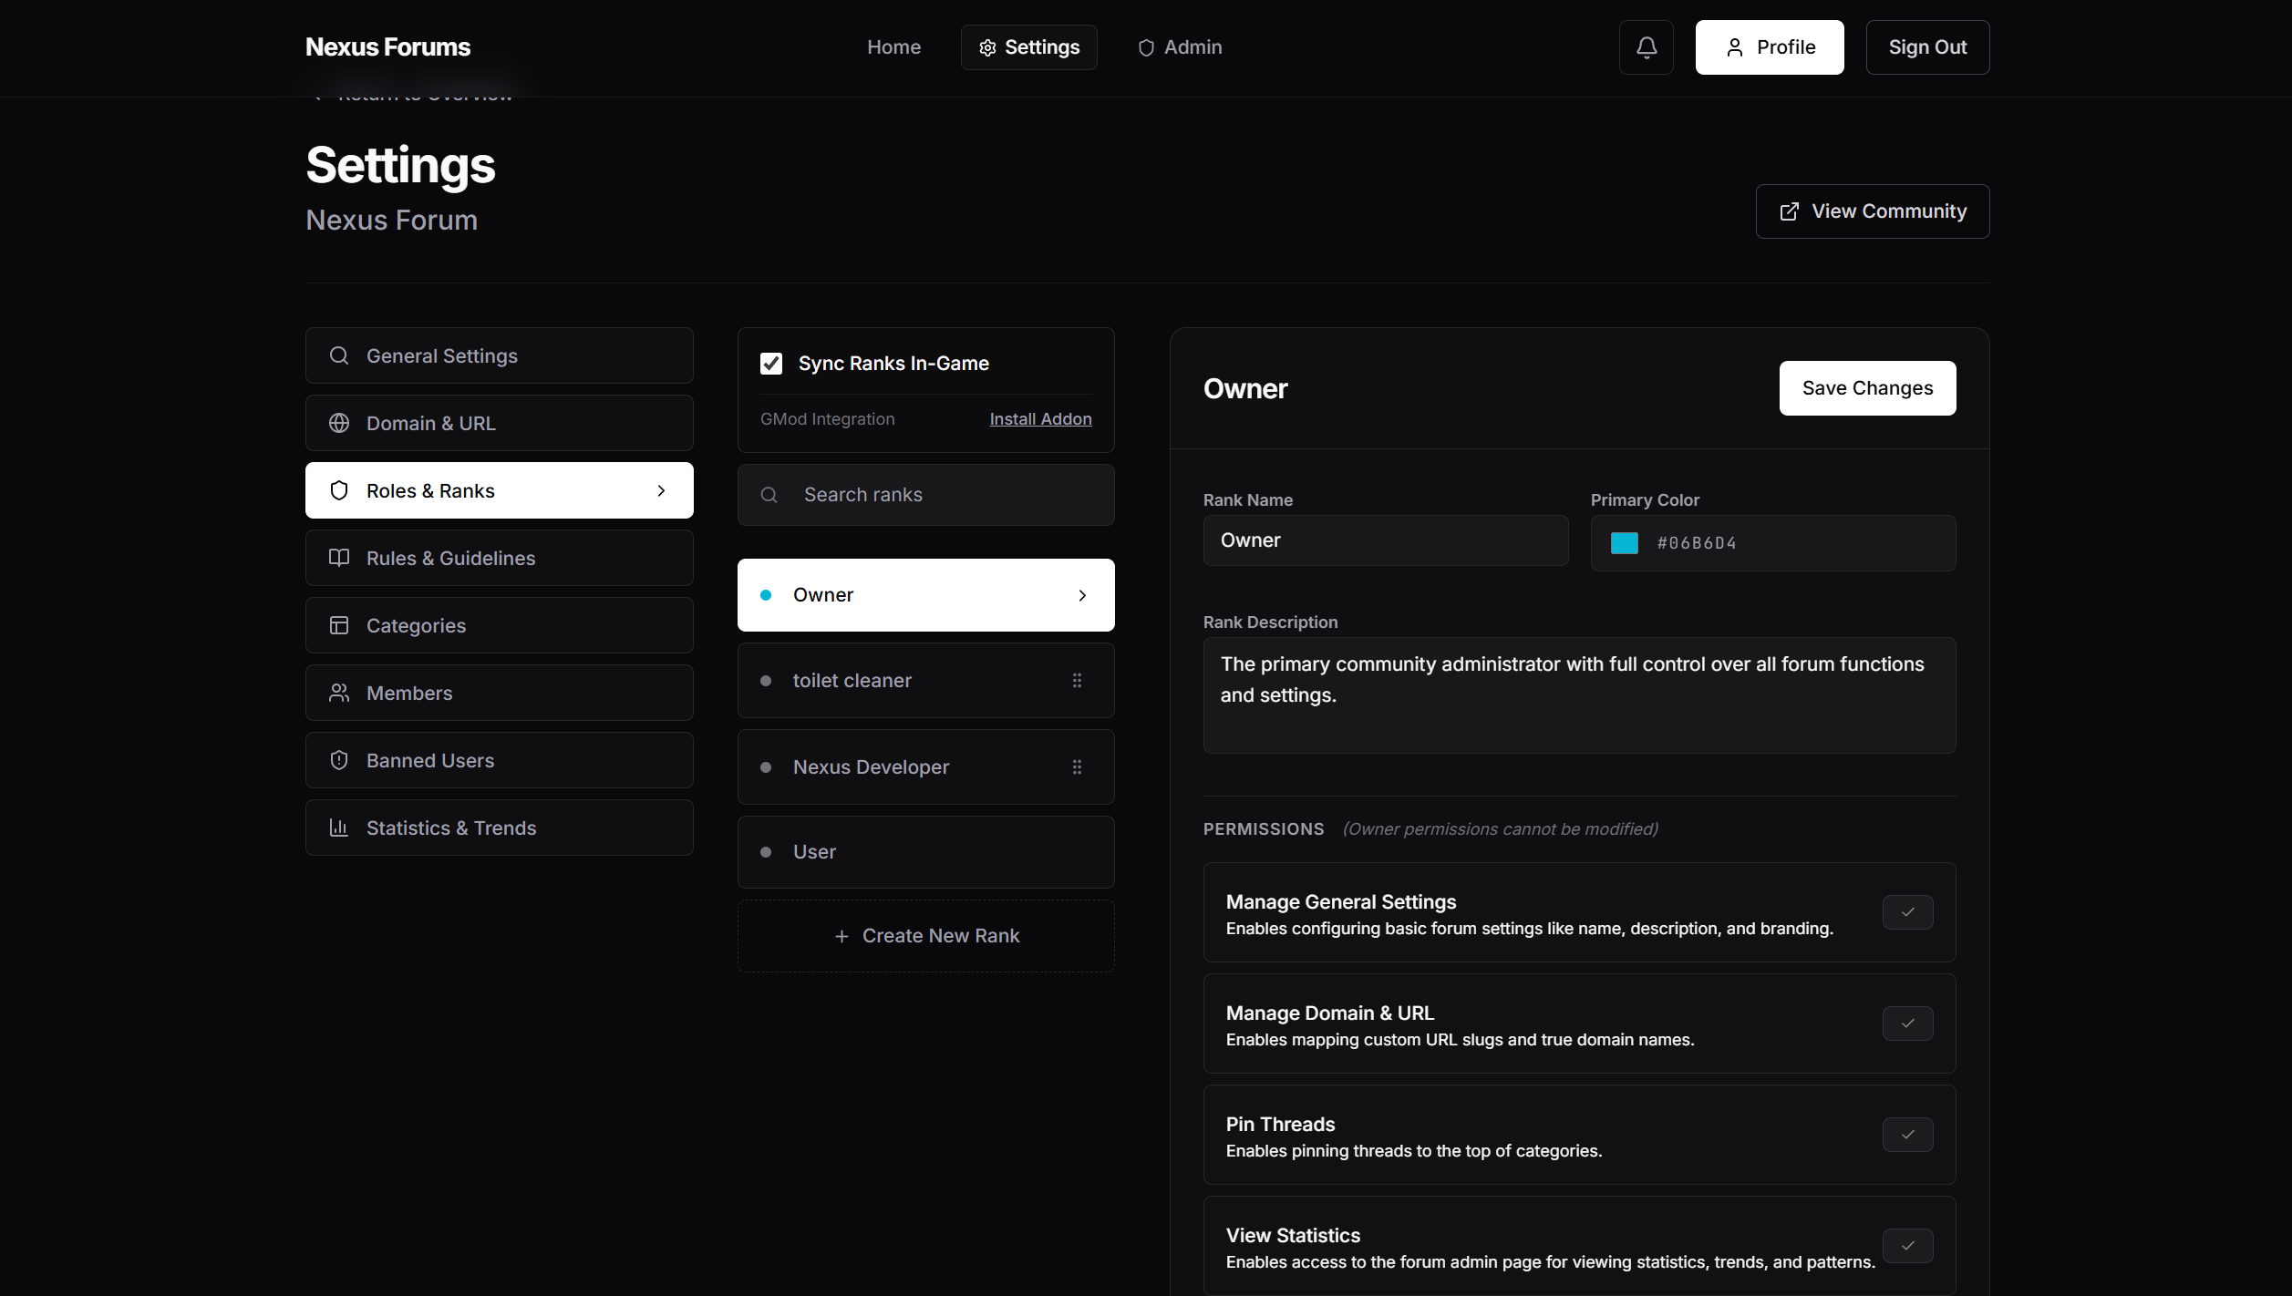This screenshot has width=2292, height=1296.
Task: Click the layout icon on Categories
Action: (339, 625)
